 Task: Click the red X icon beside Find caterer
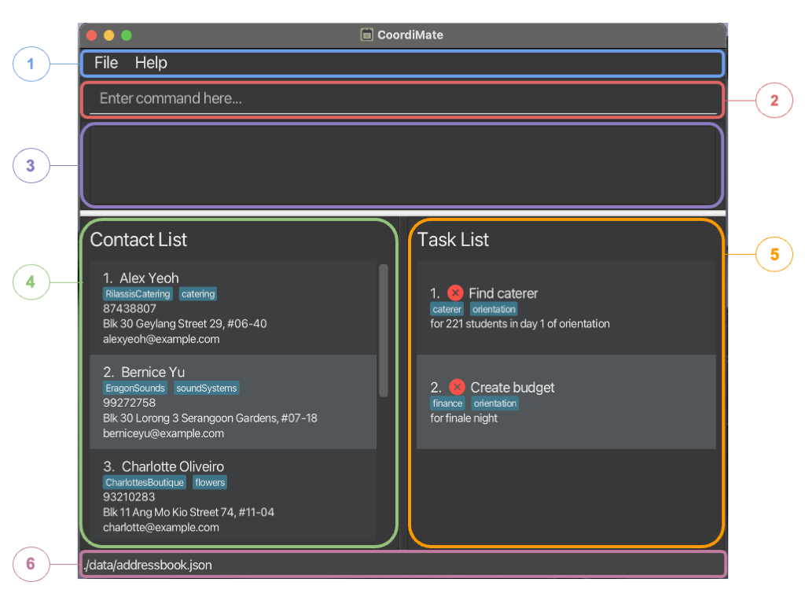click(455, 293)
